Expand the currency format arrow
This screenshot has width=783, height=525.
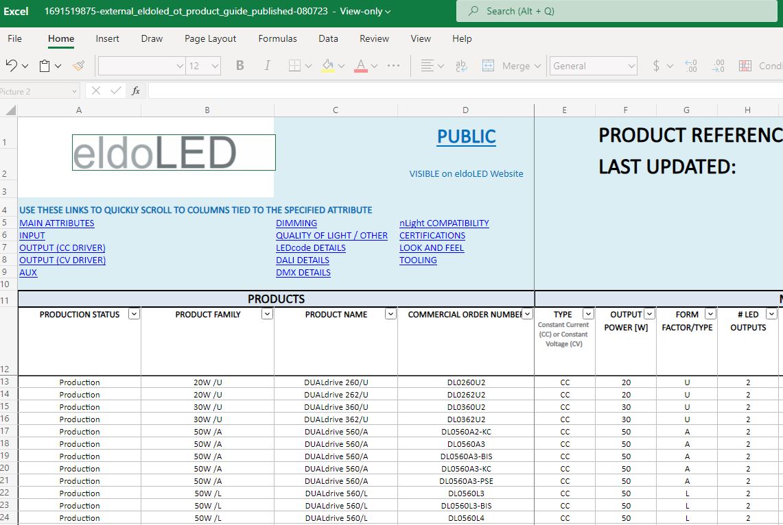[670, 66]
